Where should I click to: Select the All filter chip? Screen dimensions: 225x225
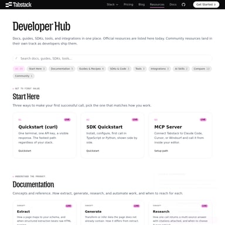click(19, 69)
